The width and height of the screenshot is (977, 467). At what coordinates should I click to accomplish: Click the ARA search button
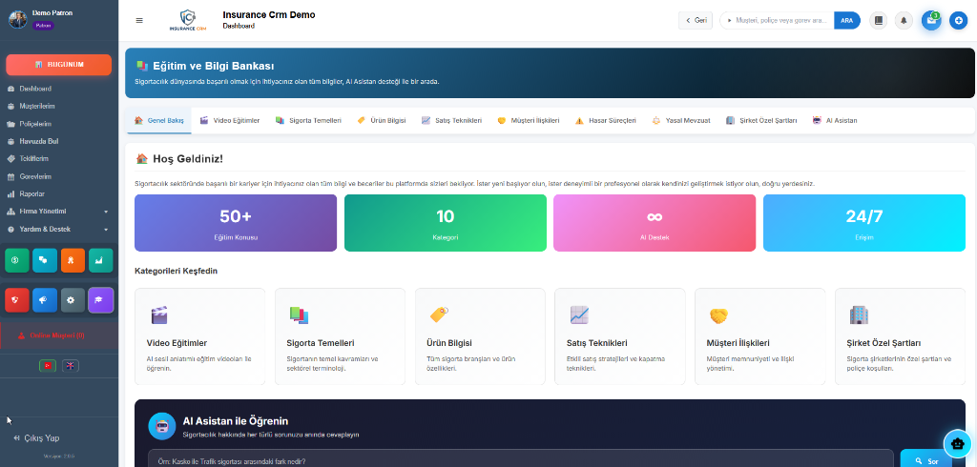(847, 21)
